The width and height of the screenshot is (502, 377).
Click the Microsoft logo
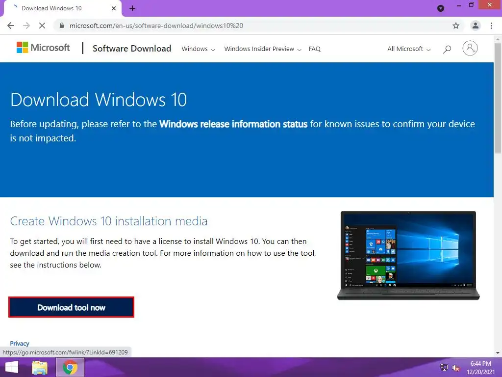[x=43, y=48]
